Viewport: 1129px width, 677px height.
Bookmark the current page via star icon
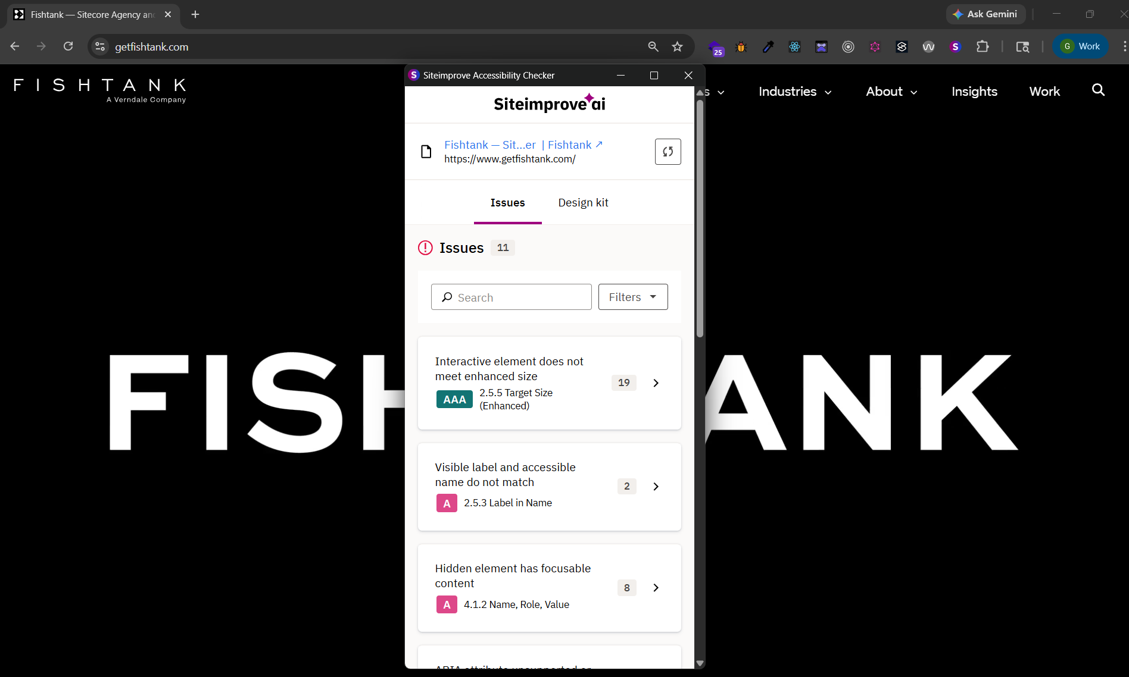677,46
